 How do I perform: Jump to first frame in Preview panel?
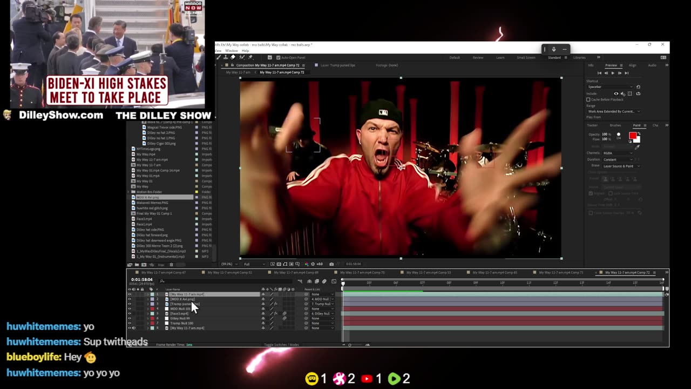click(x=599, y=73)
